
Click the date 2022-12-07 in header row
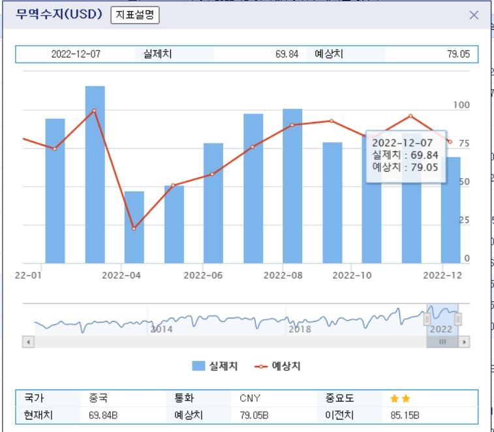76,54
